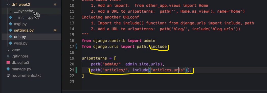Open asgi.py file
Viewport: 267px width, 93px height.
coord(20,24)
